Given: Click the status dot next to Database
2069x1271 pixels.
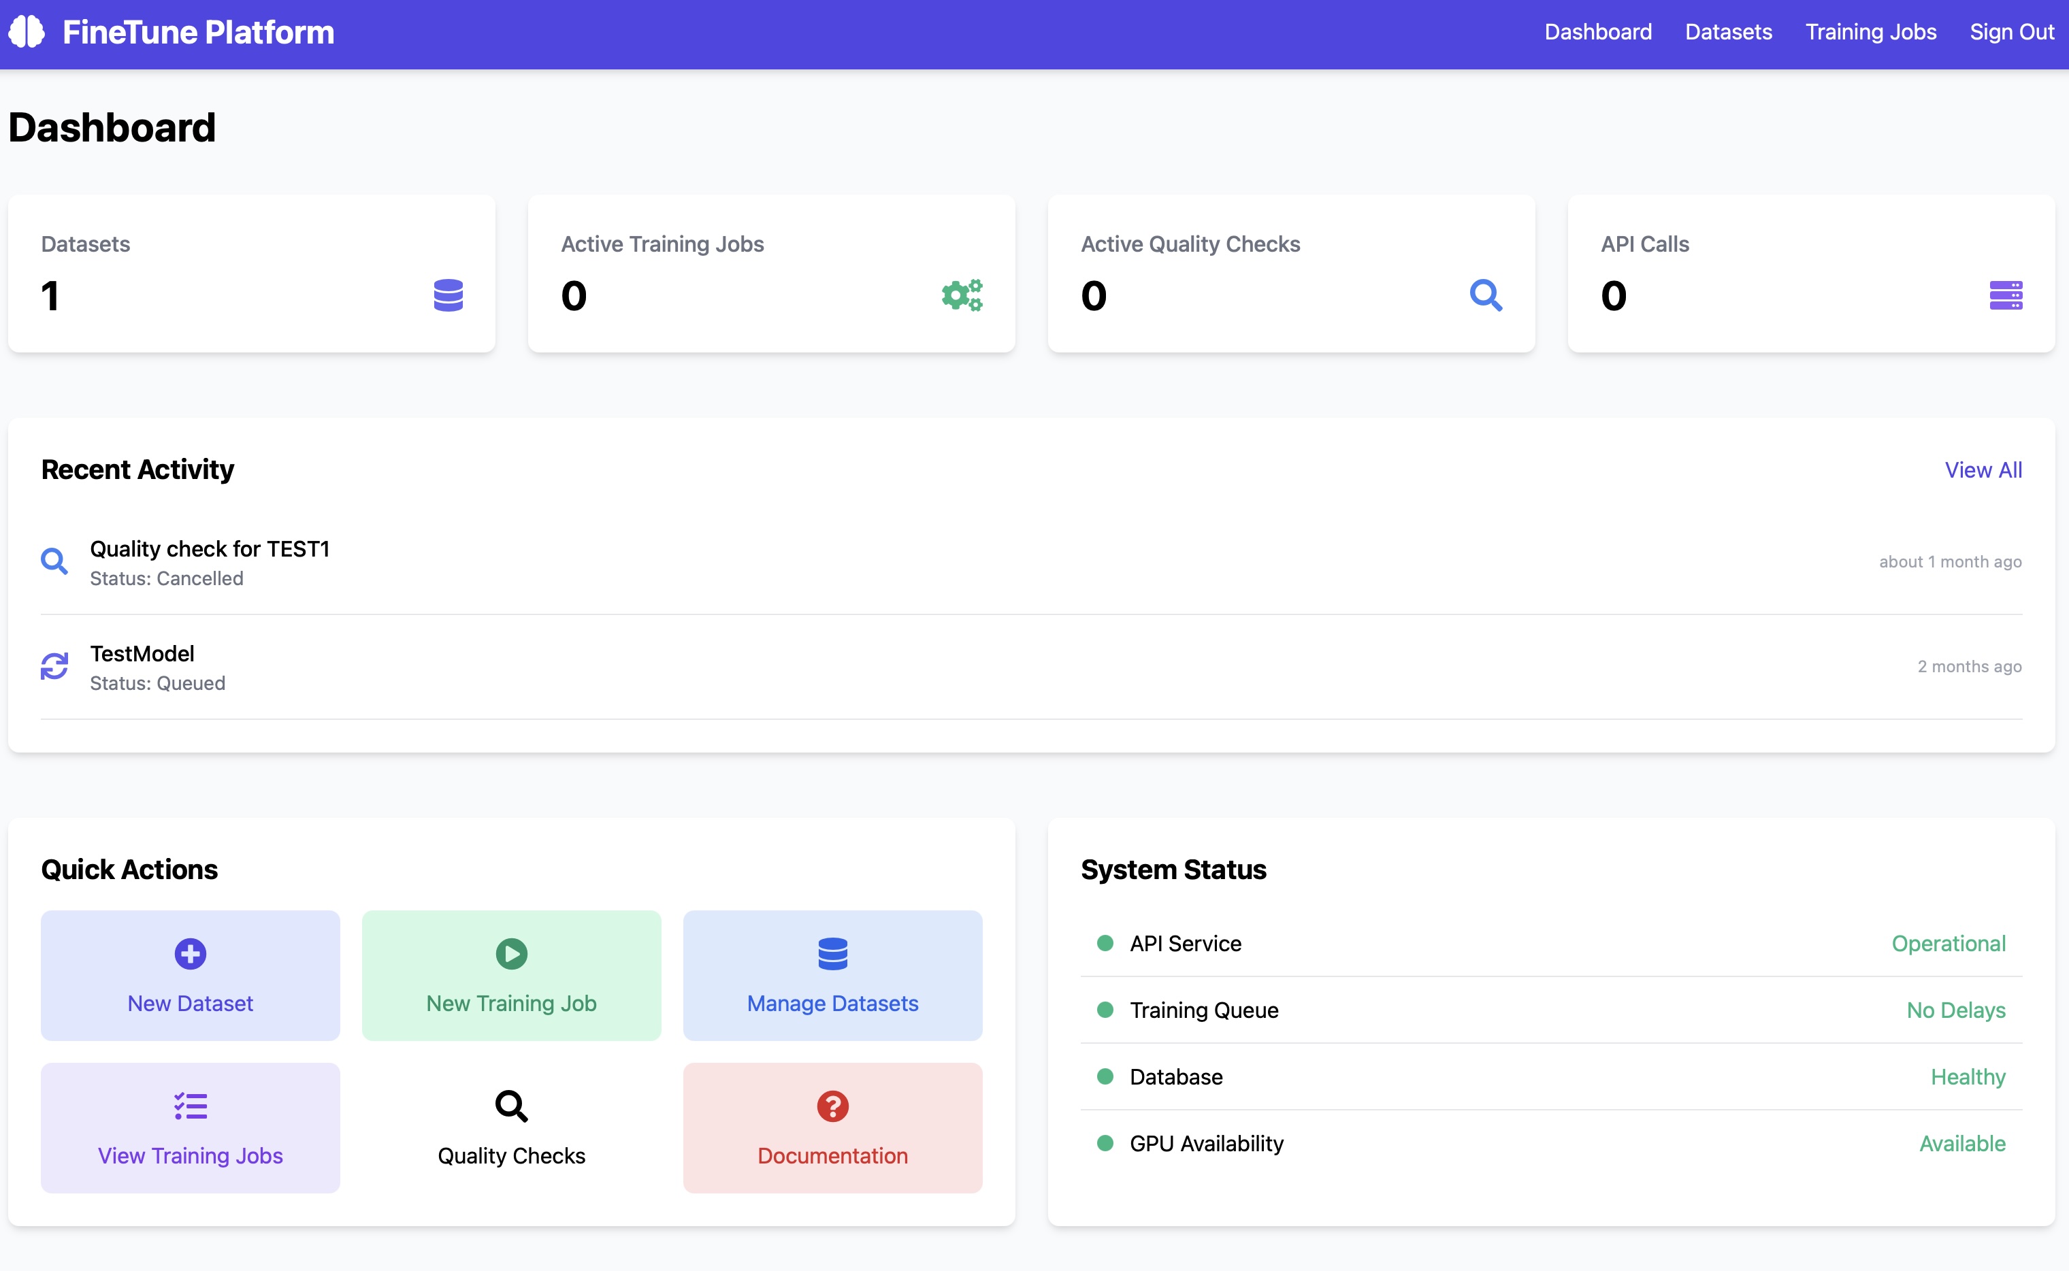Looking at the screenshot, I should click(x=1105, y=1077).
